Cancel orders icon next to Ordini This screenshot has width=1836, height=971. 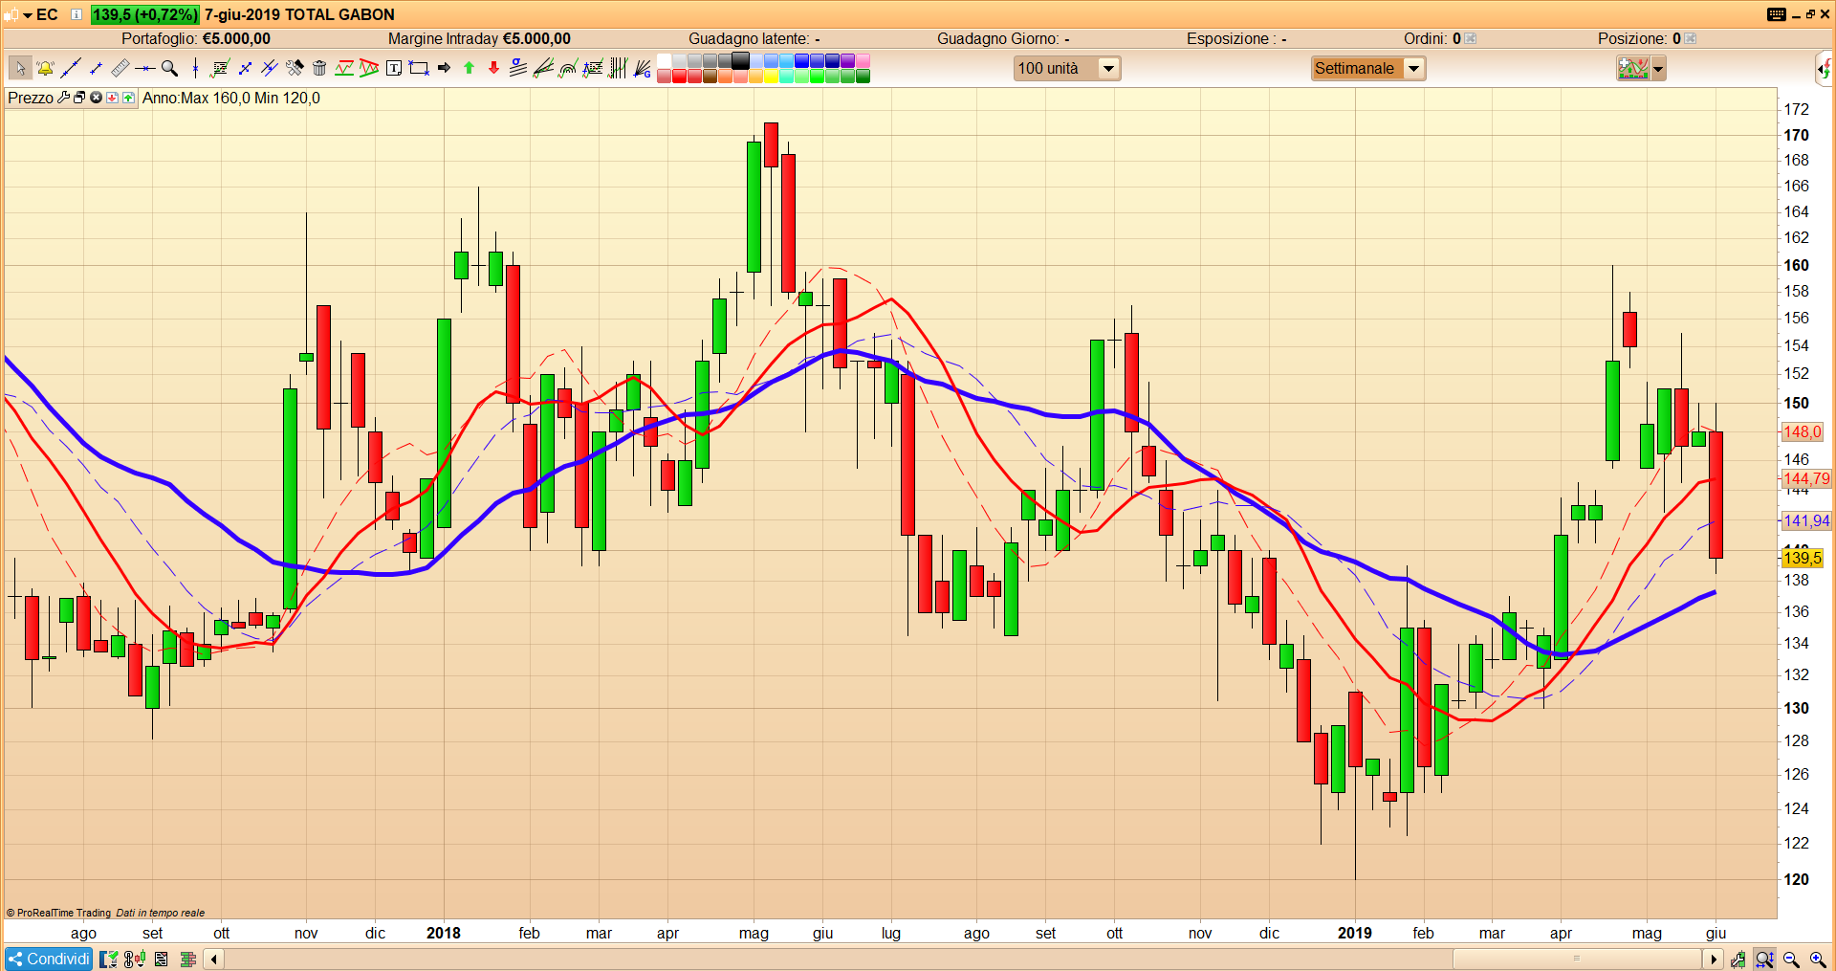coord(1471,38)
